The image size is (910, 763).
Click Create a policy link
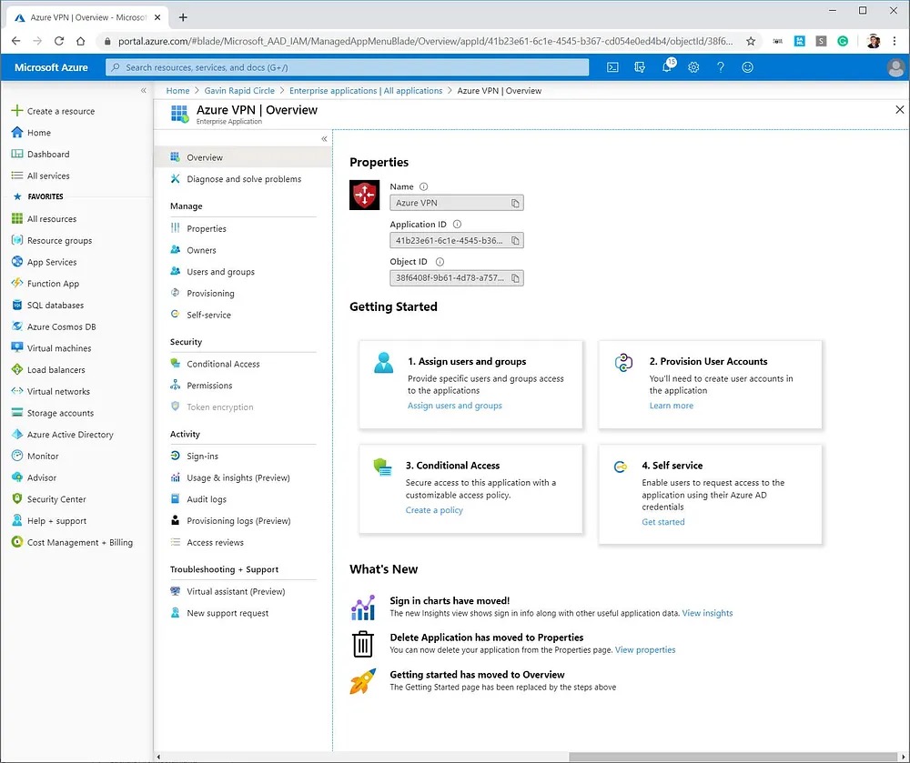coord(434,510)
